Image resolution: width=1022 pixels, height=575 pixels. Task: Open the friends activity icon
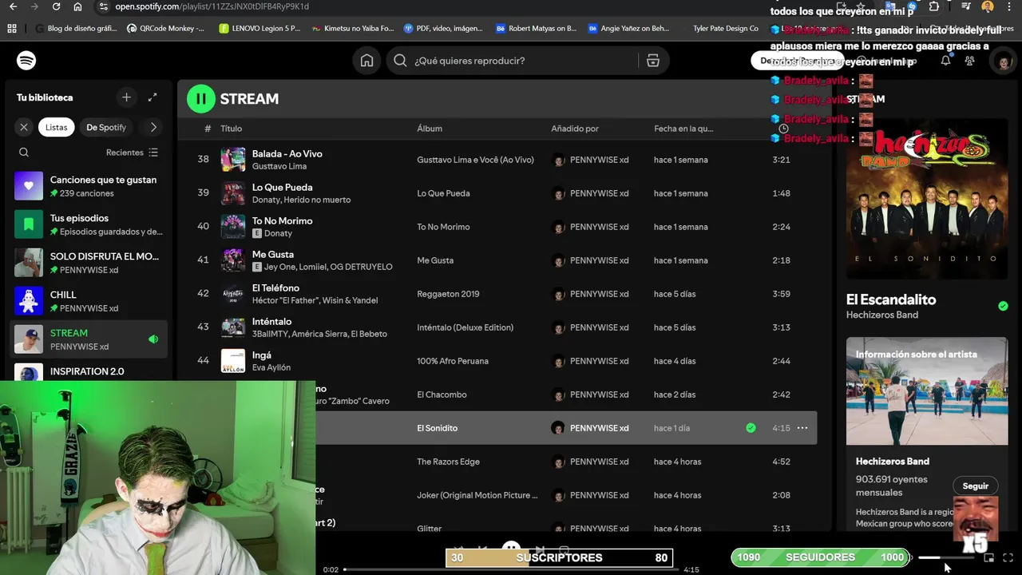pyautogui.click(x=969, y=61)
